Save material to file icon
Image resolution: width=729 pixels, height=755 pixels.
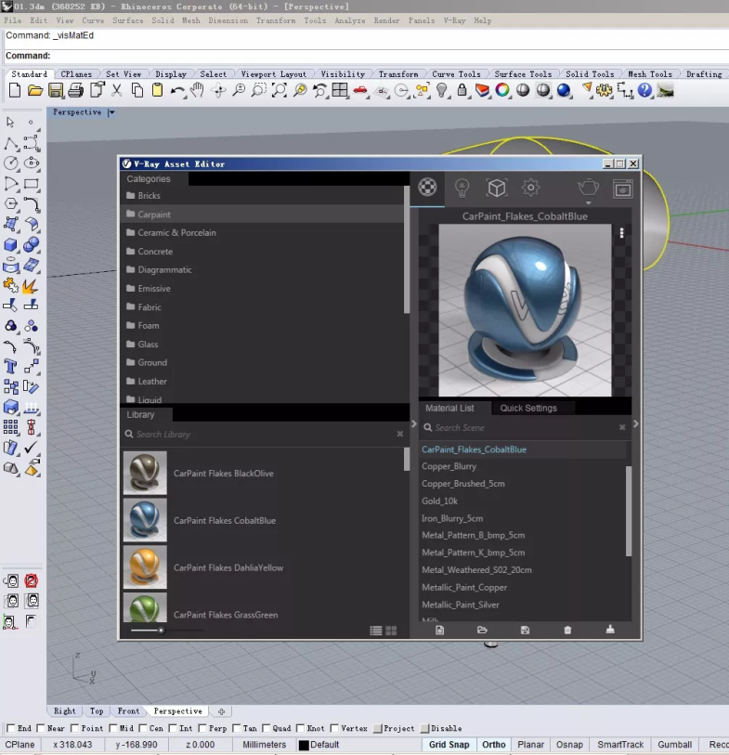point(525,630)
